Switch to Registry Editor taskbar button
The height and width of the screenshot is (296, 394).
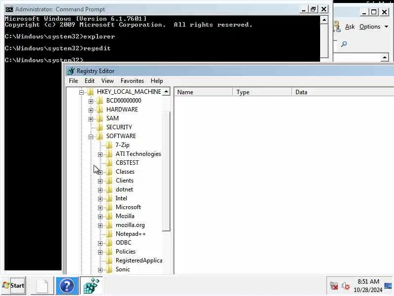click(x=92, y=286)
